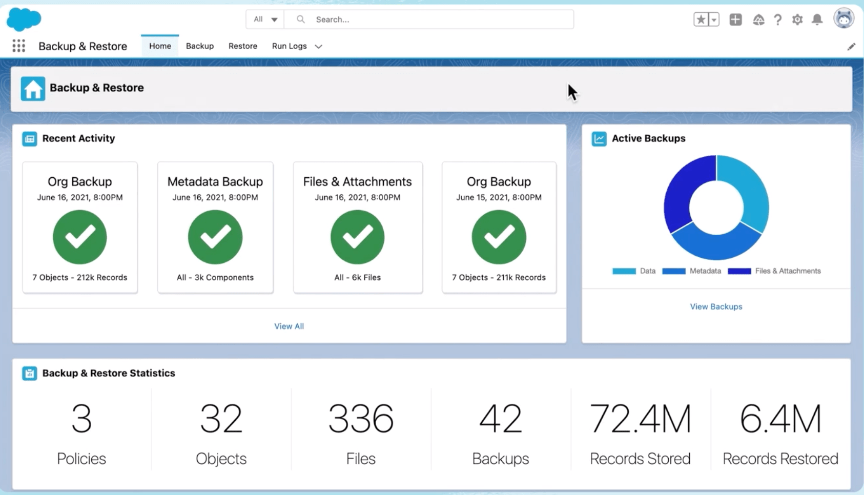Image resolution: width=864 pixels, height=495 pixels.
Task: Open the Trailhead guidance icon
Action: click(758, 19)
